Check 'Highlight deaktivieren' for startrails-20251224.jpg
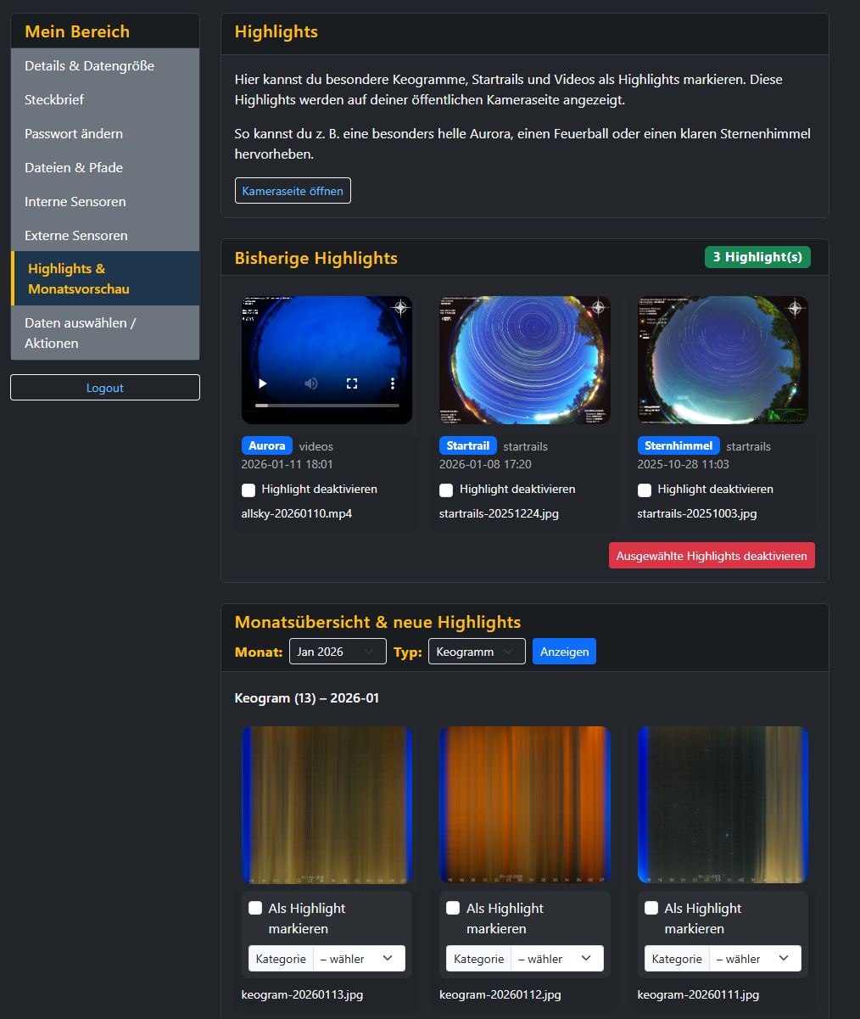The image size is (860, 1019). coord(445,489)
